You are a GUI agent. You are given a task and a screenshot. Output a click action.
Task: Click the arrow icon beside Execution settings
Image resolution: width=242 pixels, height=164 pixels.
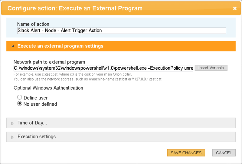coord(12,137)
